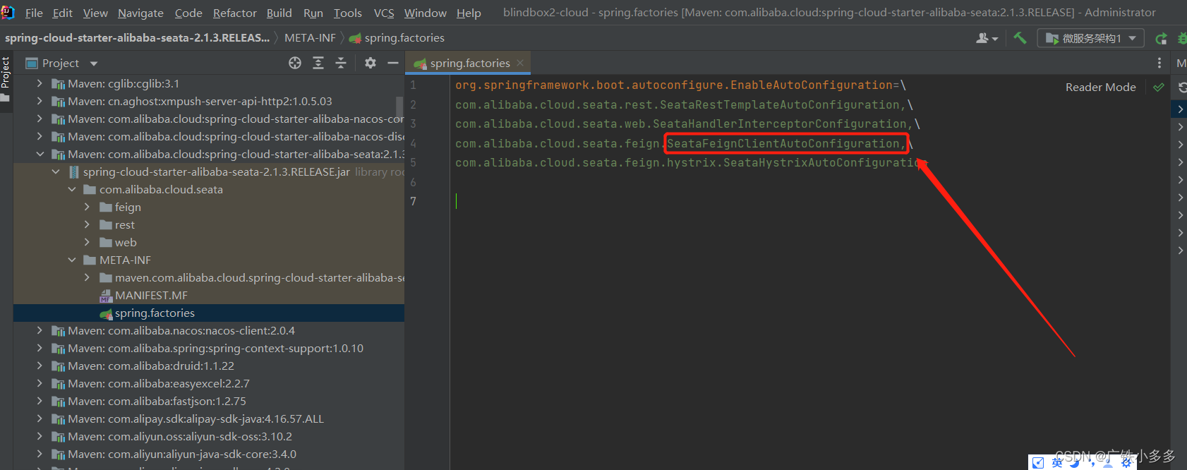
Task: Click the green inspections checkmark icon
Action: point(1158,88)
